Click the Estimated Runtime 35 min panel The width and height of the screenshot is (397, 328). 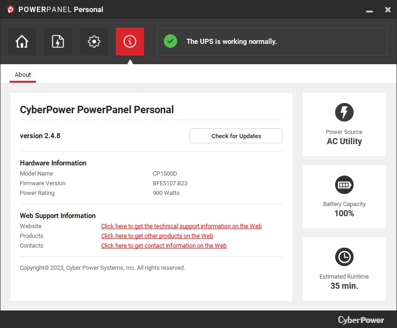(x=344, y=269)
